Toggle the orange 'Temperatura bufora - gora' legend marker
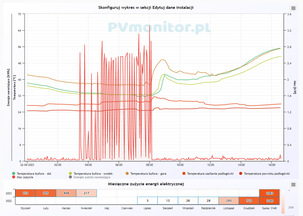Screen dimensions: 303x216 click(x=127, y=174)
